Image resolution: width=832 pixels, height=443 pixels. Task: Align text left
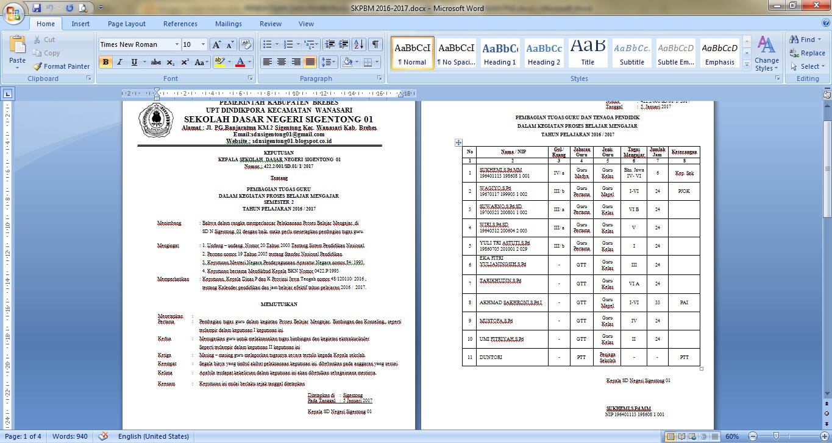pos(267,62)
